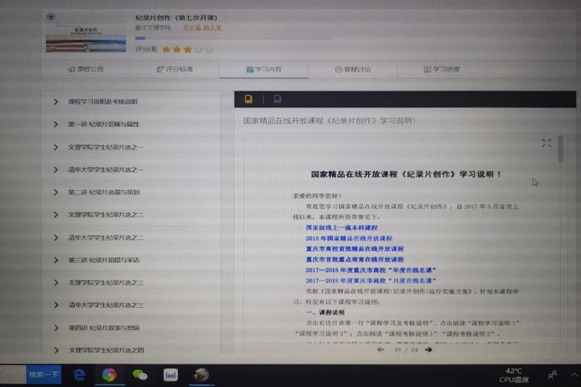Go to previous page with left arrow
The width and height of the screenshot is (581, 387).
pos(381,349)
